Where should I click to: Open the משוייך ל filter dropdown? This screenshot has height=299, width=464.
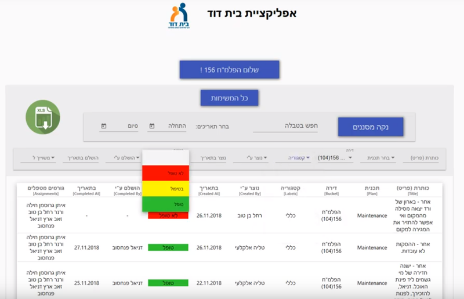[38, 158]
